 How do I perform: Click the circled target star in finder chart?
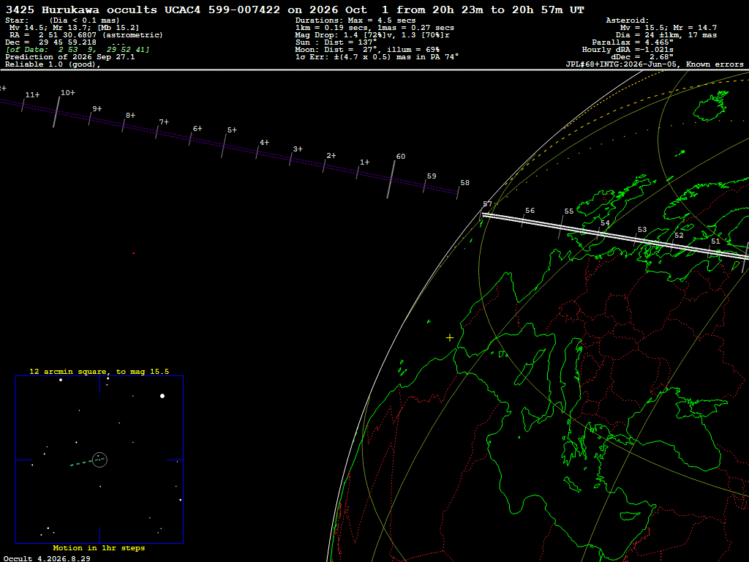point(99,460)
